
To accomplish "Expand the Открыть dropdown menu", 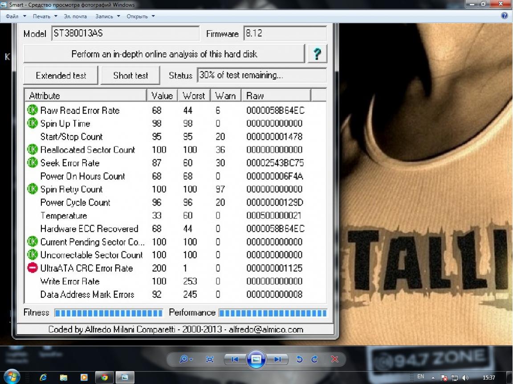I will tap(141, 16).
